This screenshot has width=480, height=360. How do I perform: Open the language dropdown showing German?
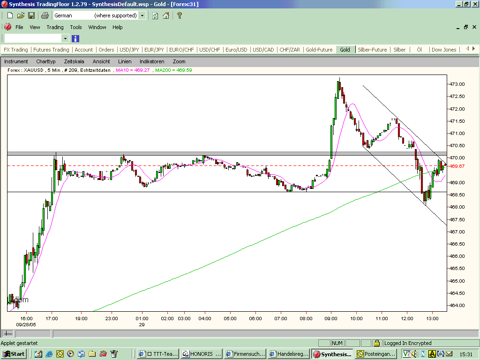[142, 15]
